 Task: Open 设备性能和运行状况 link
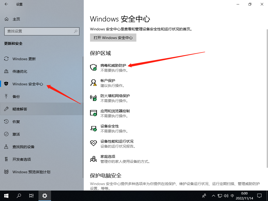[117, 141]
